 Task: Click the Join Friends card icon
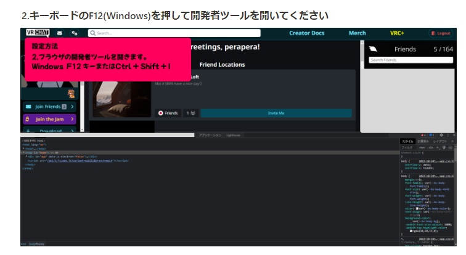point(28,107)
